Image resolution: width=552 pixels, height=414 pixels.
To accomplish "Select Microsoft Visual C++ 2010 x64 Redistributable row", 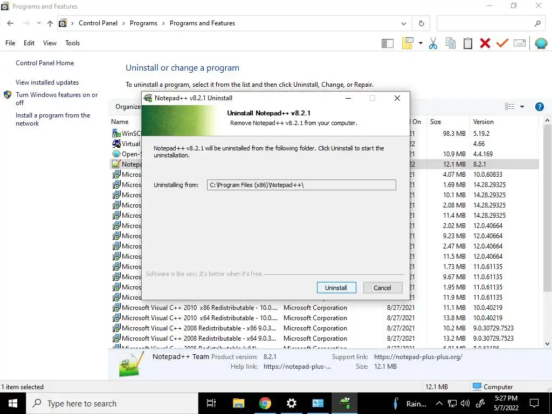I will (325, 318).
